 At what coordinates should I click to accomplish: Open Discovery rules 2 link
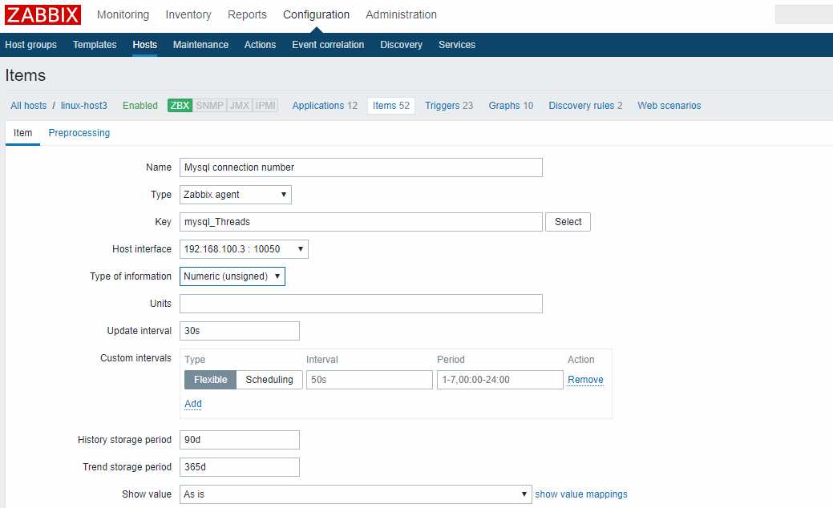pyautogui.click(x=585, y=106)
